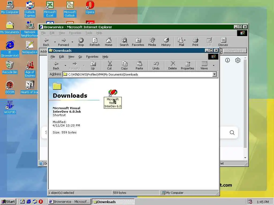Click the Undo toolbar button
Viewport: 274px width, 205px height.
tap(156, 66)
